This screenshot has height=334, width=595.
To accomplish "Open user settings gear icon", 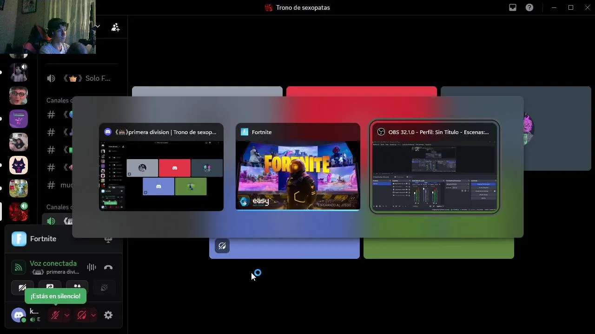I will coord(108,315).
